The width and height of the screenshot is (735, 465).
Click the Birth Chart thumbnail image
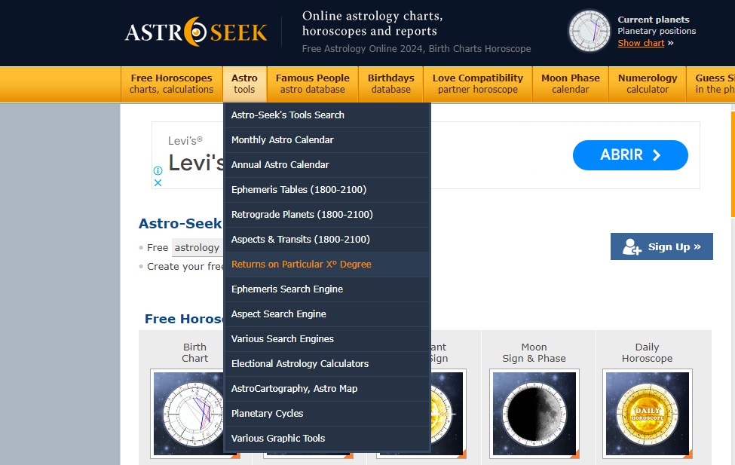[x=194, y=412]
